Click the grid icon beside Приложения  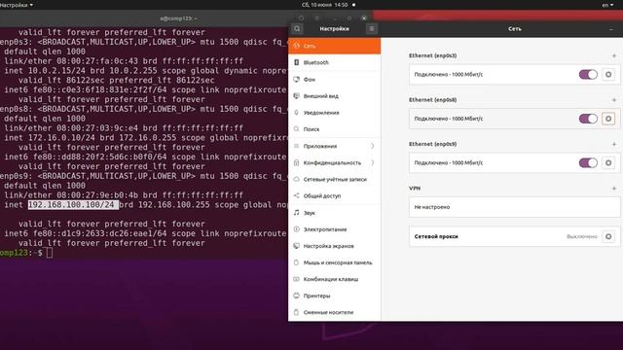296,146
